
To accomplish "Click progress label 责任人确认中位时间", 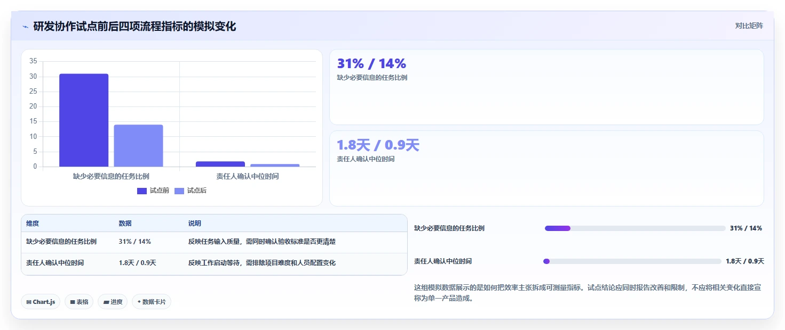I will 443,261.
